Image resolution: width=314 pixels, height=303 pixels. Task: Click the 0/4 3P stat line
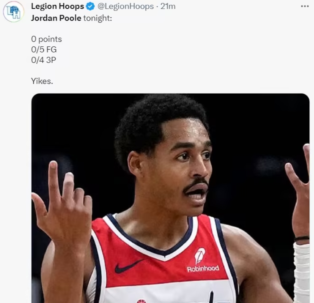pos(43,60)
